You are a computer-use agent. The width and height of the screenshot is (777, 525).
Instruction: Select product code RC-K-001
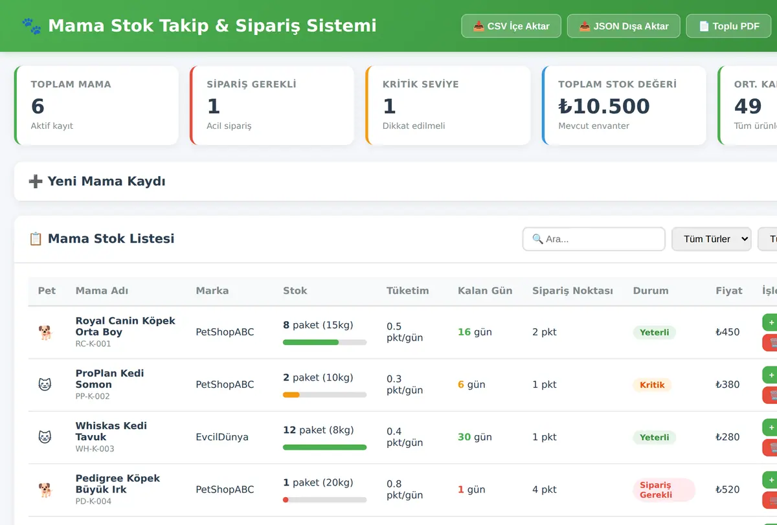[x=93, y=344]
